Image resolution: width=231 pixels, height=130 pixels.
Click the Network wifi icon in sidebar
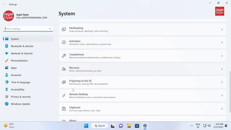click(x=6, y=53)
